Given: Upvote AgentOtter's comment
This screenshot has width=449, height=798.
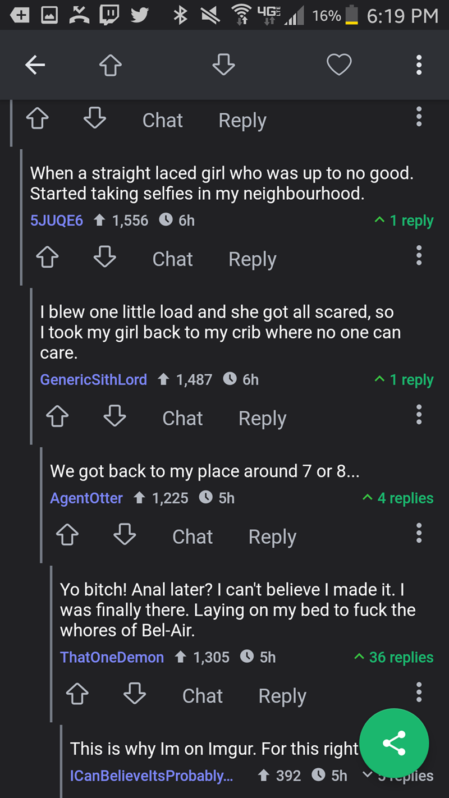Looking at the screenshot, I should click(x=67, y=536).
